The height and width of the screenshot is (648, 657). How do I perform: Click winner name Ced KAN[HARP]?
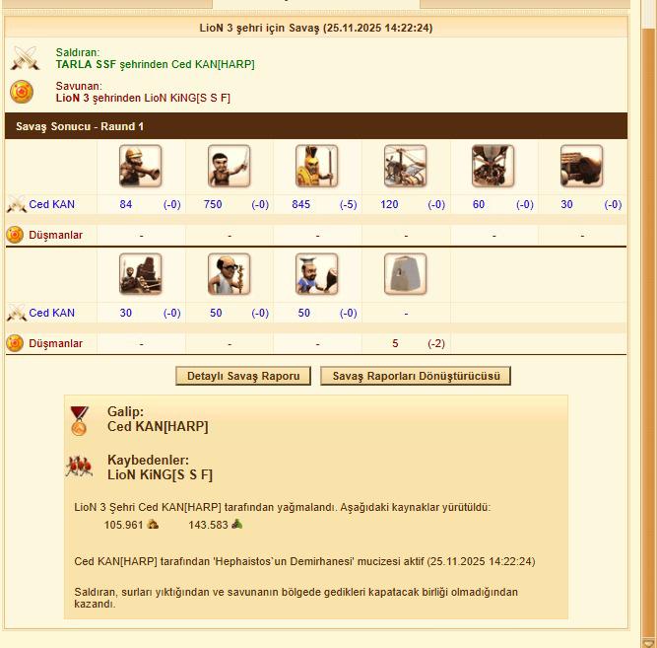tap(158, 426)
